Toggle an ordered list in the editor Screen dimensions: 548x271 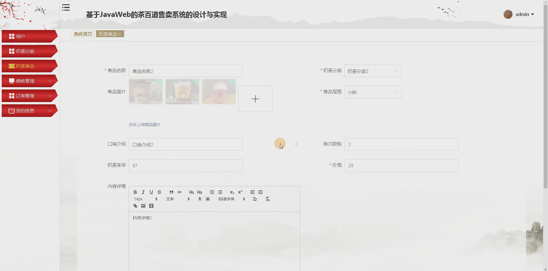[x=212, y=192]
